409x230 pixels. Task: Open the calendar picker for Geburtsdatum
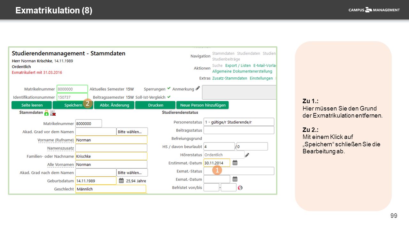coord(121,180)
